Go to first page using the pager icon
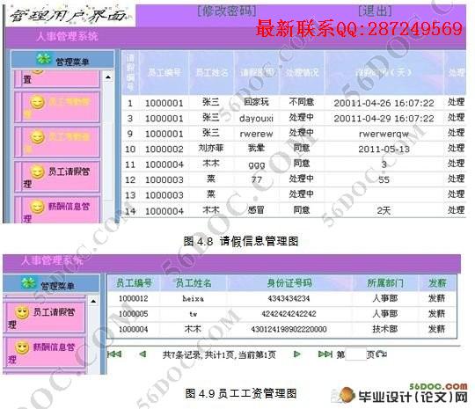This screenshot has width=475, height=409. coord(114,354)
